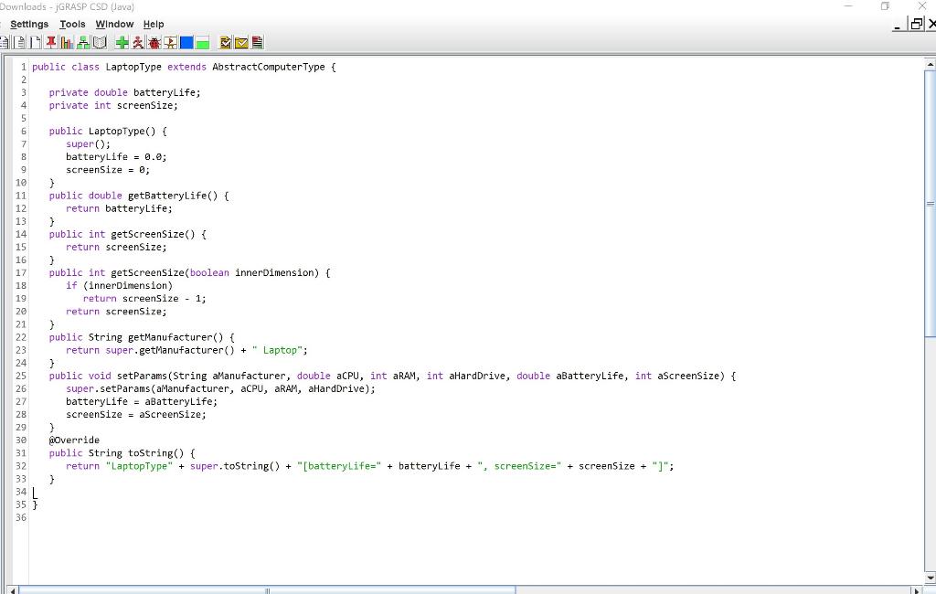Open the Tools menu
Viewport: 936px width, 594px height.
pyautogui.click(x=72, y=25)
